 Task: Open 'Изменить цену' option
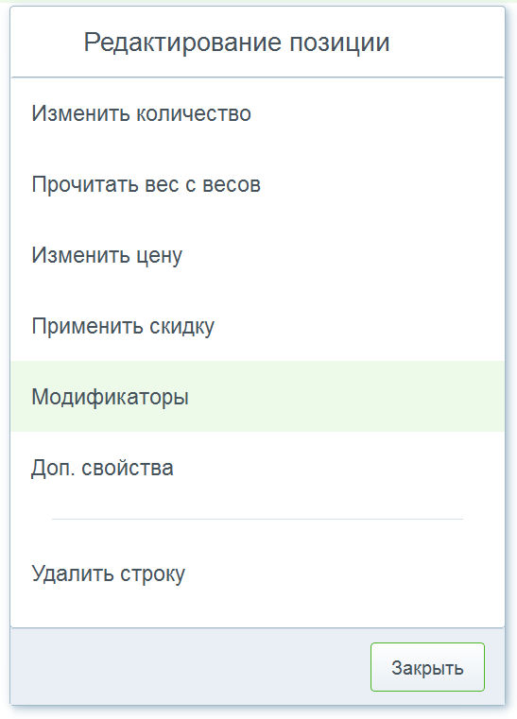(x=257, y=255)
